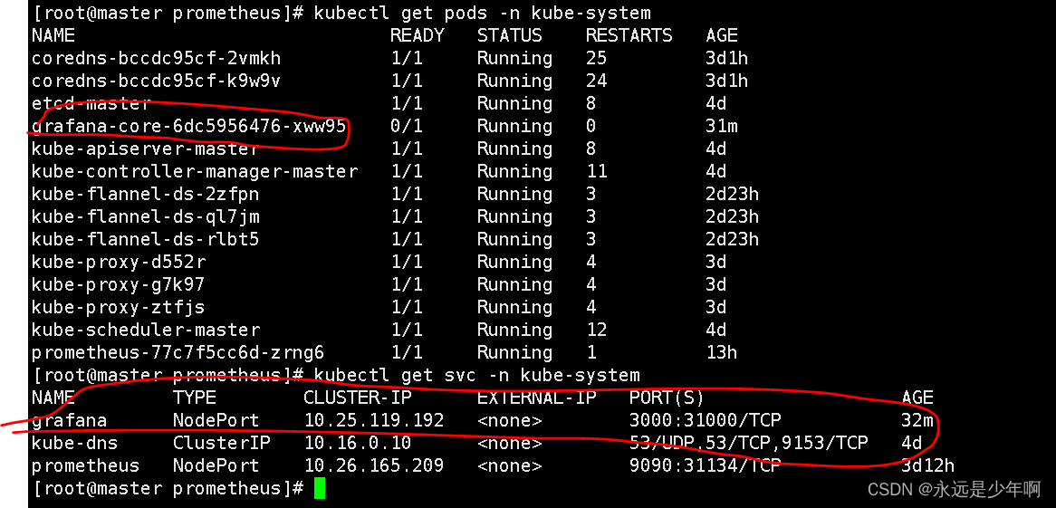Click the kube-proxy-d552r pod name

coord(119,262)
